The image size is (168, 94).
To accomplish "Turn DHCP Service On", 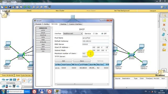I will tap(94, 34).
